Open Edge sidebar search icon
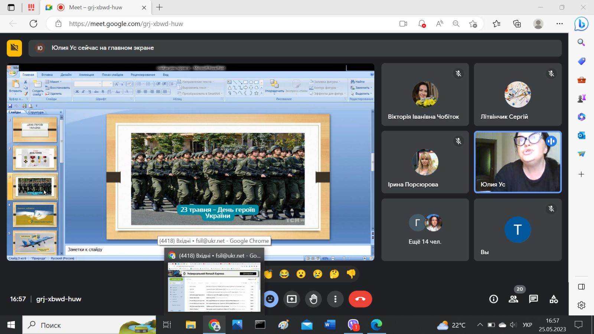The width and height of the screenshot is (594, 334). (581, 42)
